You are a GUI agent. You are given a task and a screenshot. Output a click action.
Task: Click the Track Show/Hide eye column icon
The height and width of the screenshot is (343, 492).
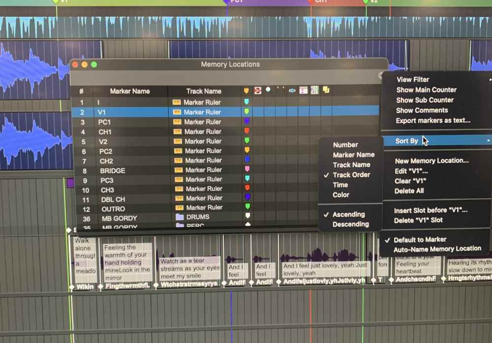(x=291, y=90)
